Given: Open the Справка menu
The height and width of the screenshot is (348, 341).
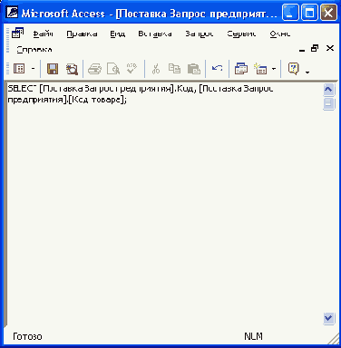Looking at the screenshot, I should 34,49.
